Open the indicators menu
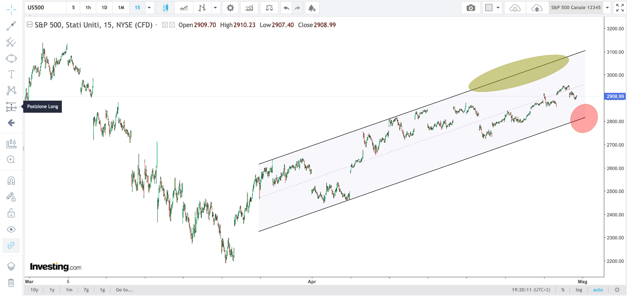This screenshot has height=296, width=627. 249,8
